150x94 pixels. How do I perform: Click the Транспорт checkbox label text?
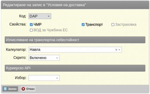[94, 25]
